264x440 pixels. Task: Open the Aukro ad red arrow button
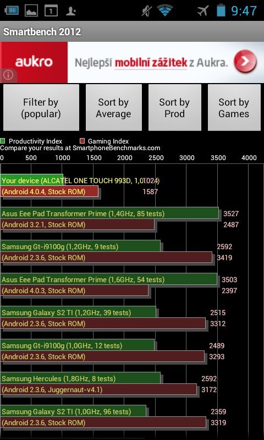point(245,62)
